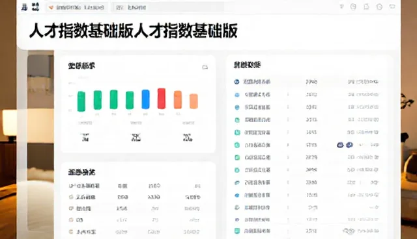Viewport: 417px width, 239px height.
Task: Select the red bar in the chart
Action: [x=162, y=99]
